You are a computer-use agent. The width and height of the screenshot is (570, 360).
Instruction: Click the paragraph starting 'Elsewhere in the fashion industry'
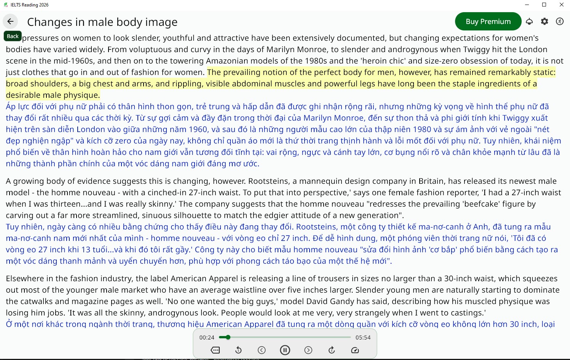pyautogui.click(x=283, y=296)
